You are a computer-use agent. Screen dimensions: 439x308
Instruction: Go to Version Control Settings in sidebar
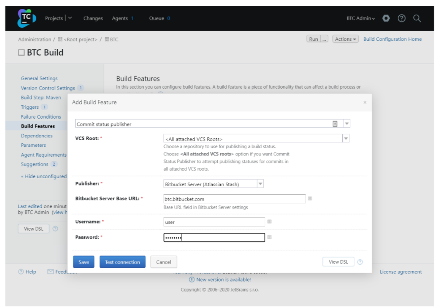[48, 88]
